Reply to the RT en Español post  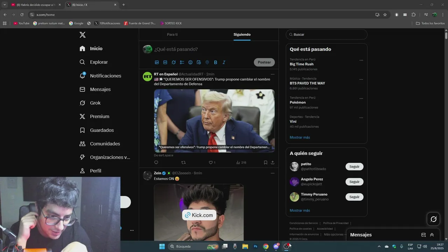[156, 162]
